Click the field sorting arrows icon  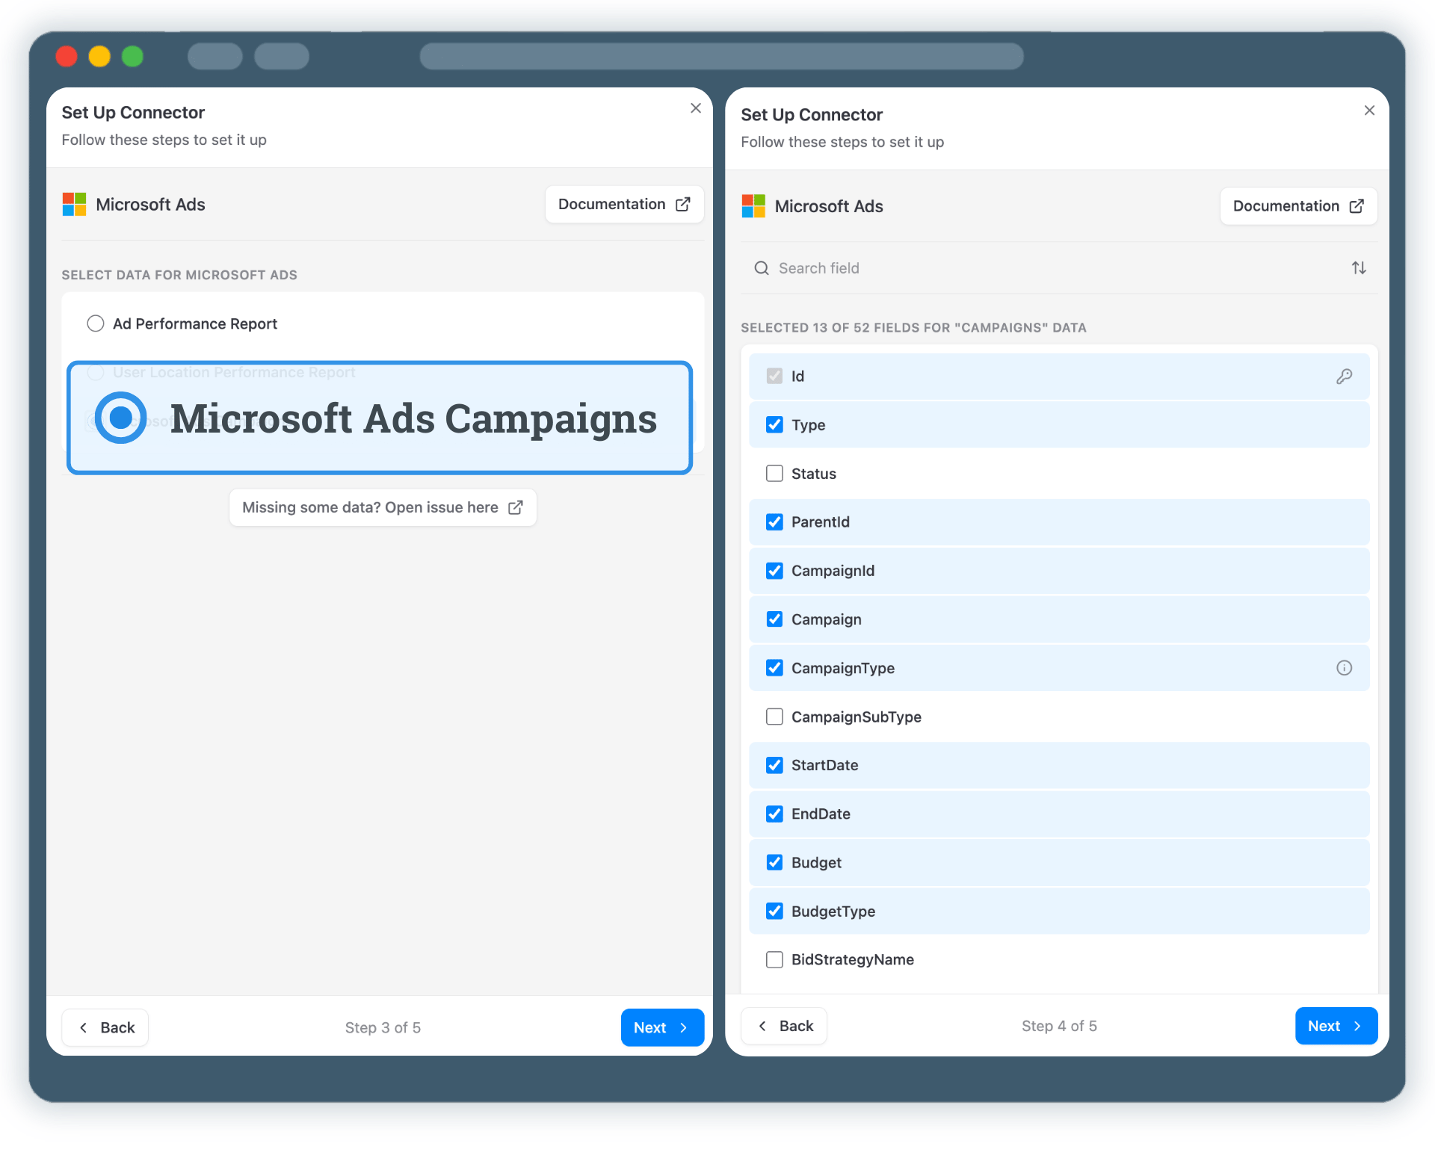click(x=1359, y=267)
